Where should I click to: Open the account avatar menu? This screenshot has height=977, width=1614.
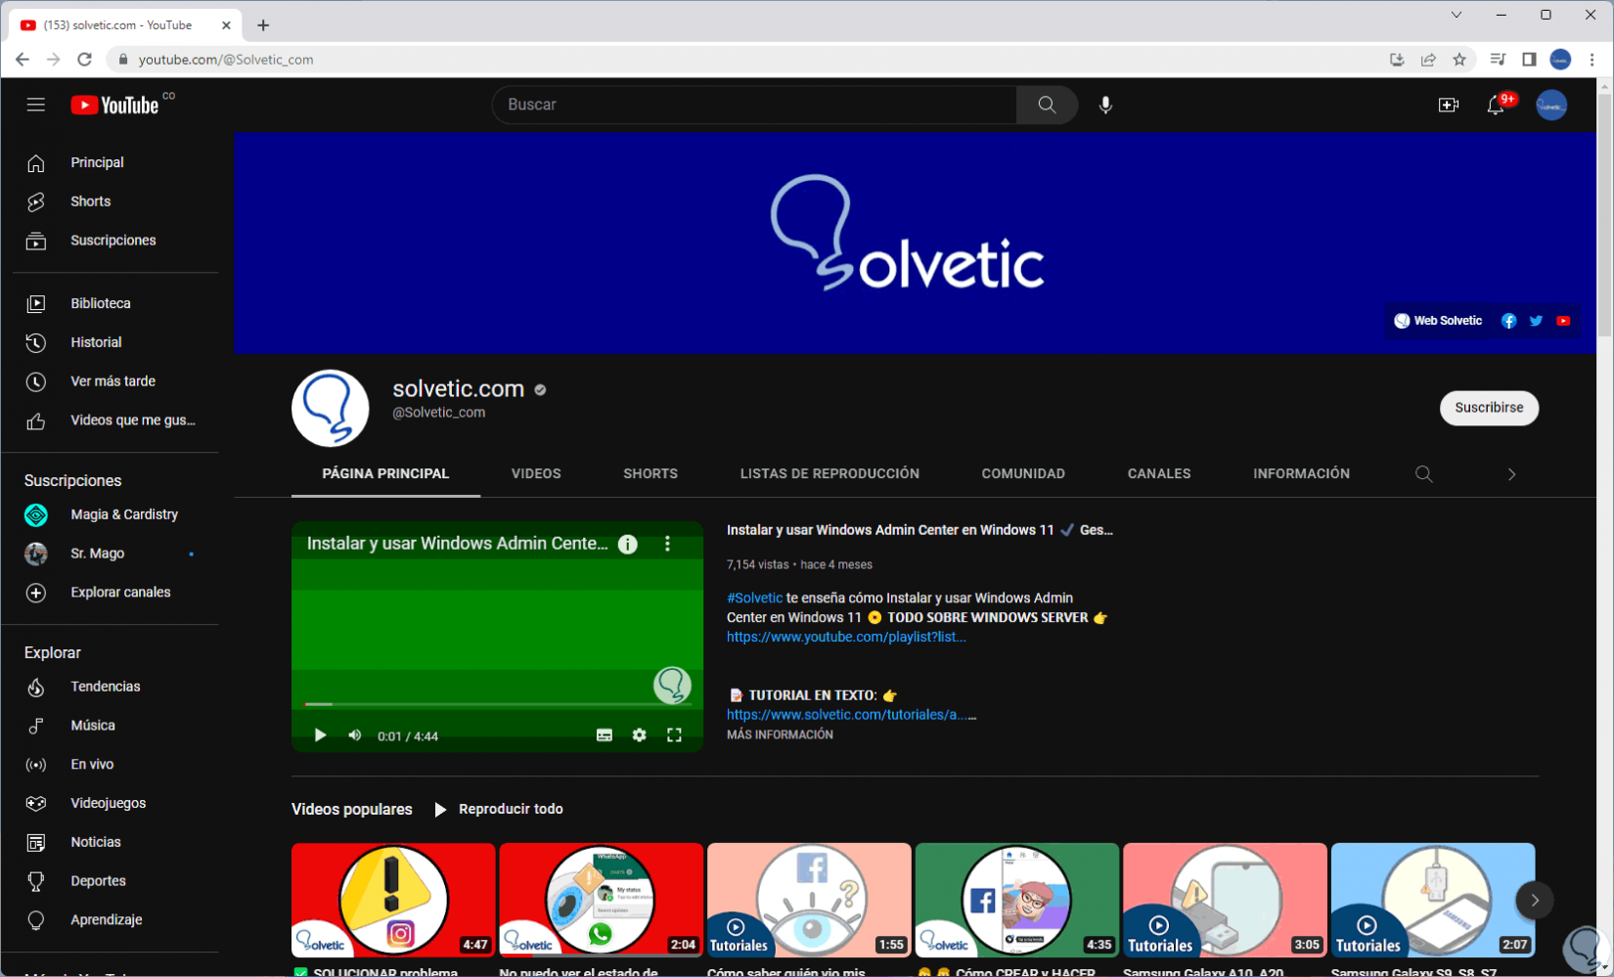(1551, 105)
